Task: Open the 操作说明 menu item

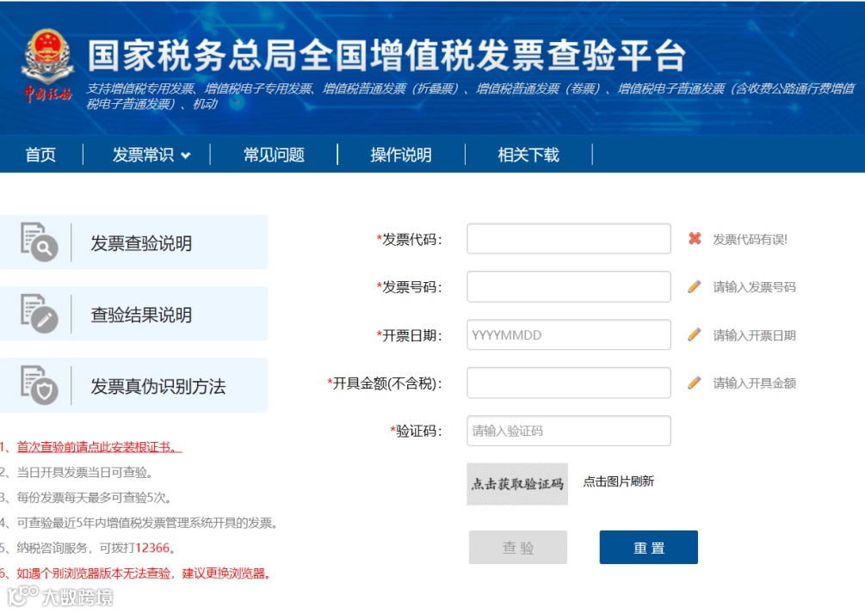Action: pos(401,155)
